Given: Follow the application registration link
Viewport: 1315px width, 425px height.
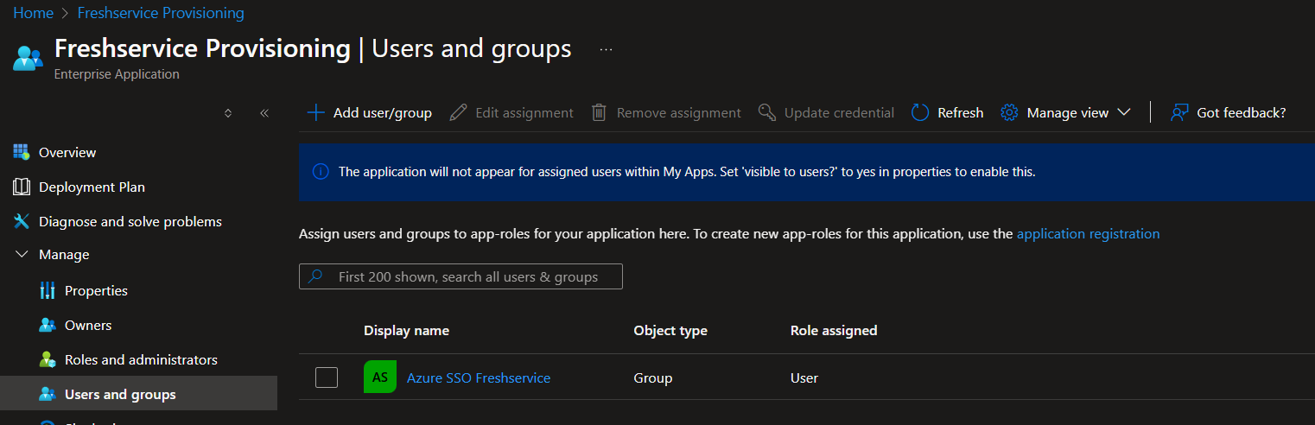Looking at the screenshot, I should coord(1089,233).
